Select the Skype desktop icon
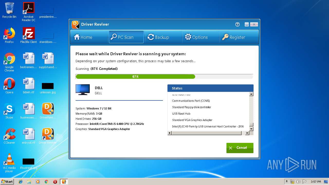Image resolution: width=329 pixels, height=185 pixels. coord(9,111)
